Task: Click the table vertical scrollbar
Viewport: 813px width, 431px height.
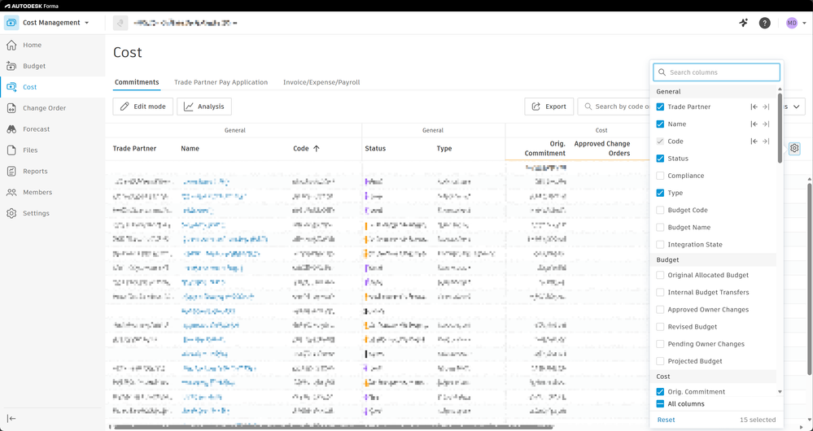Action: tap(810, 279)
